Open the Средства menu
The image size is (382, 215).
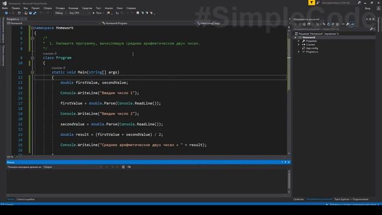click(x=87, y=8)
